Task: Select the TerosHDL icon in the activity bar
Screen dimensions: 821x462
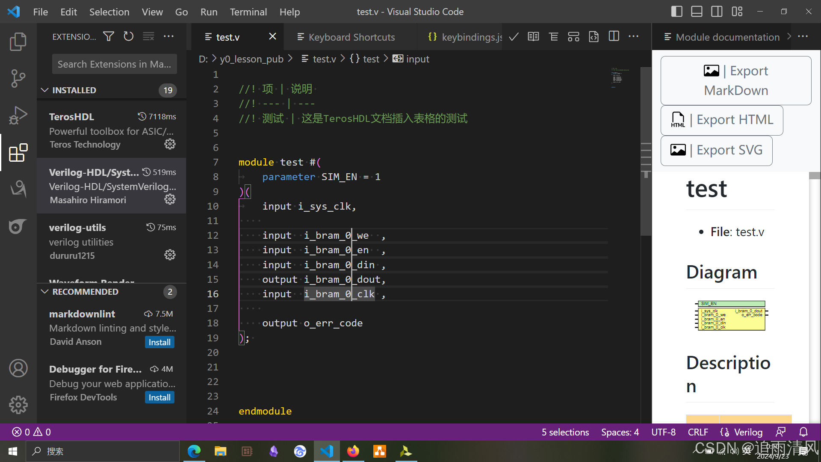Action: click(18, 227)
